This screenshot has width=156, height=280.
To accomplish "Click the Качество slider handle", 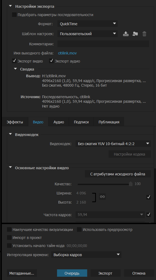I will tap(131, 184).
